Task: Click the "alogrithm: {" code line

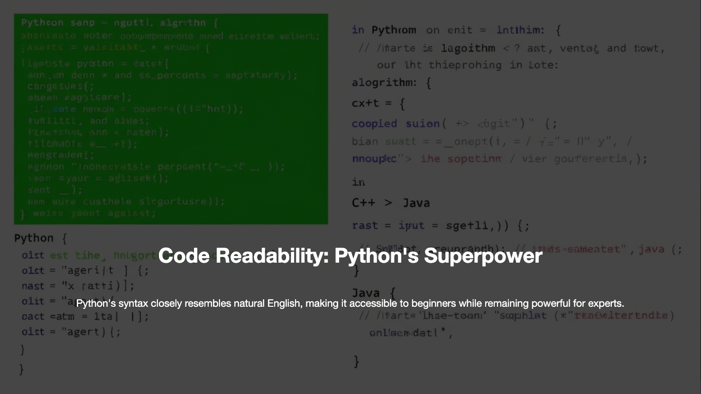Action: [391, 83]
